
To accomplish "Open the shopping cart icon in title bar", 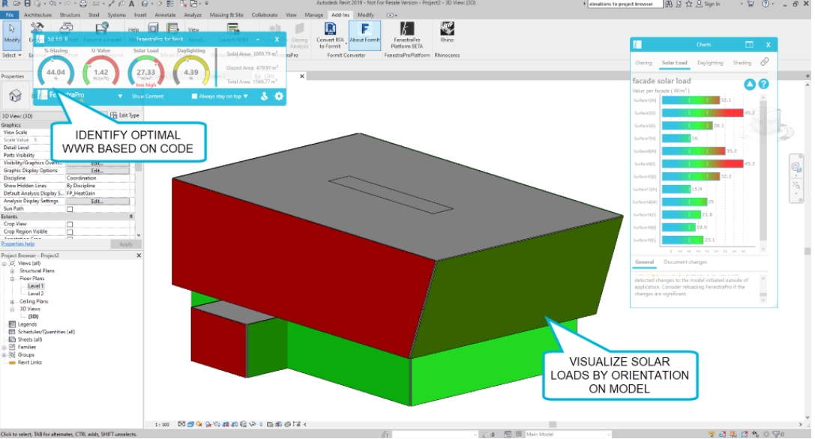I will [x=751, y=4].
